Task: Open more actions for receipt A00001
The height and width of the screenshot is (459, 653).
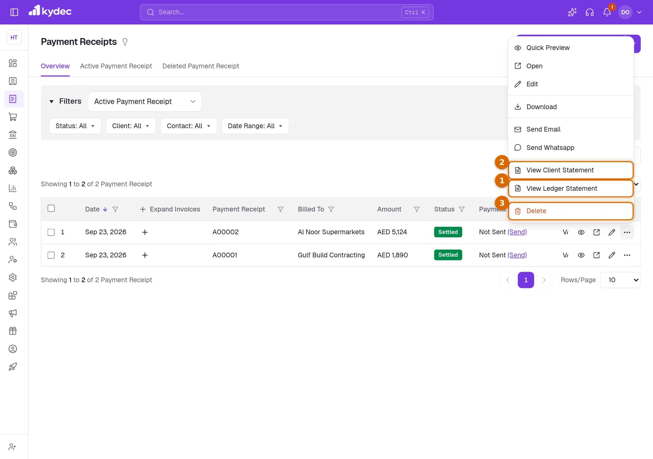Action: 627,255
